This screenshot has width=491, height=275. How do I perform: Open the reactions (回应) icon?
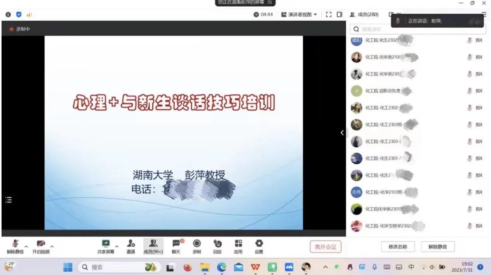tap(218, 246)
